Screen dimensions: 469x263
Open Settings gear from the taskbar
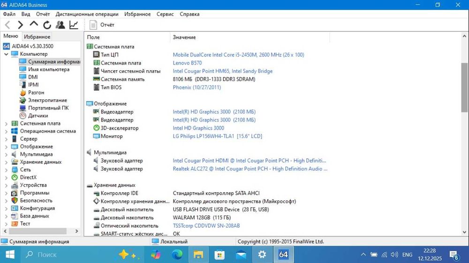click(262, 255)
